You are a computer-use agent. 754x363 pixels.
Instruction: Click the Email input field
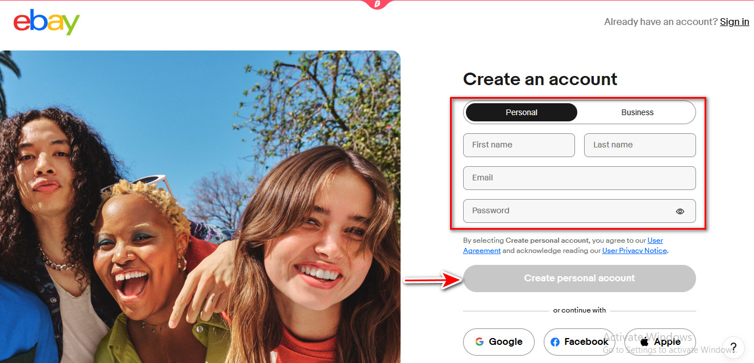point(579,178)
